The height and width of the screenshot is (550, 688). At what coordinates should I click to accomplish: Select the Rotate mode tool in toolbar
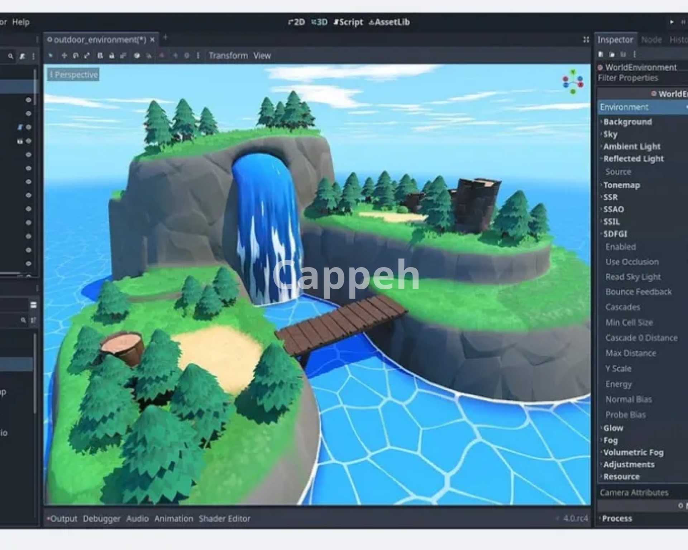point(76,56)
